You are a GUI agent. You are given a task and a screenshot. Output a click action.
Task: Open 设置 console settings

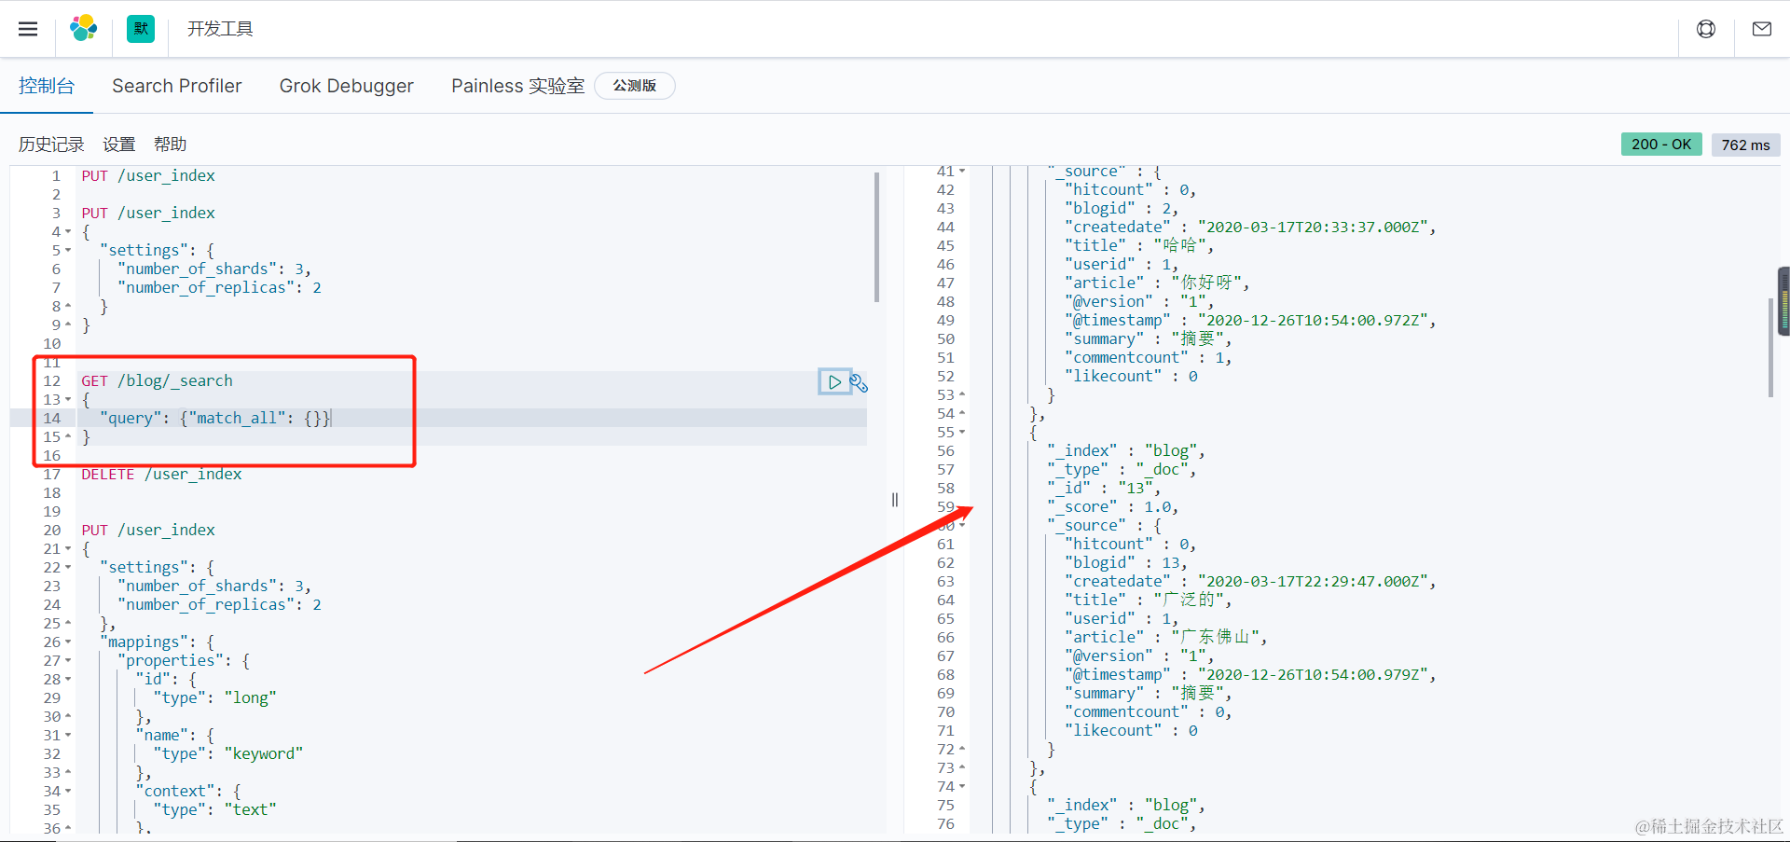[x=119, y=145]
